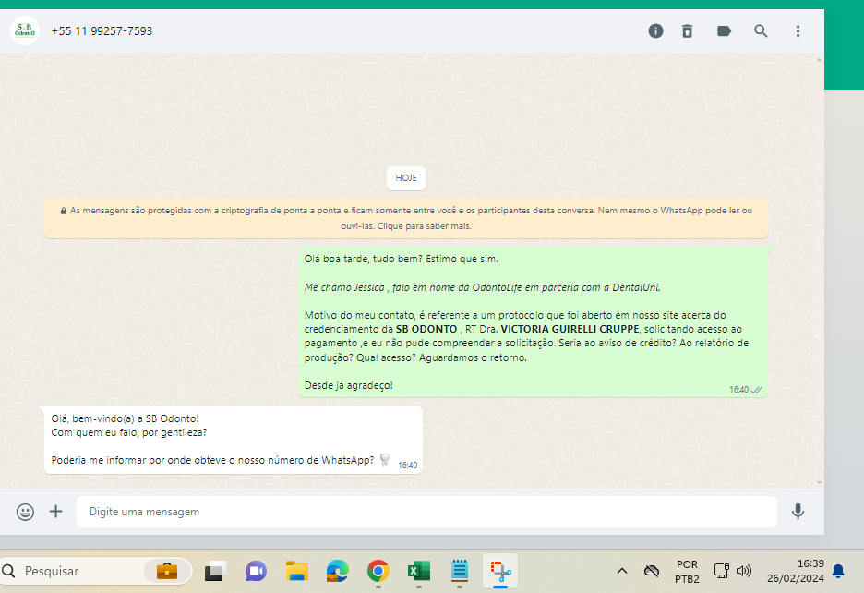Open the three-dot chat menu
Image resolution: width=864 pixels, height=593 pixels.
coord(798,30)
